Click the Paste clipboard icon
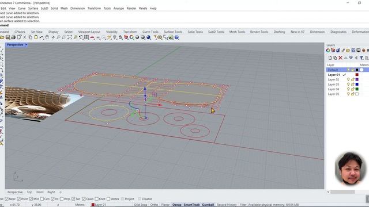 point(36,37)
